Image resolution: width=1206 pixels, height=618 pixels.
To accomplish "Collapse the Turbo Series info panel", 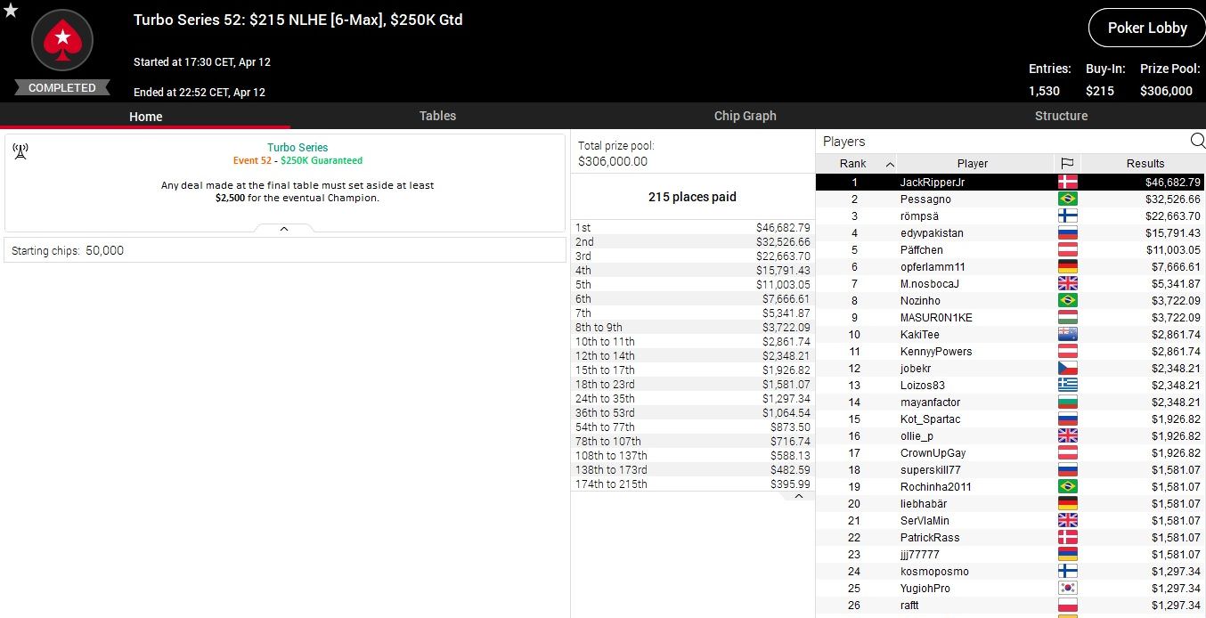I will [x=284, y=229].
